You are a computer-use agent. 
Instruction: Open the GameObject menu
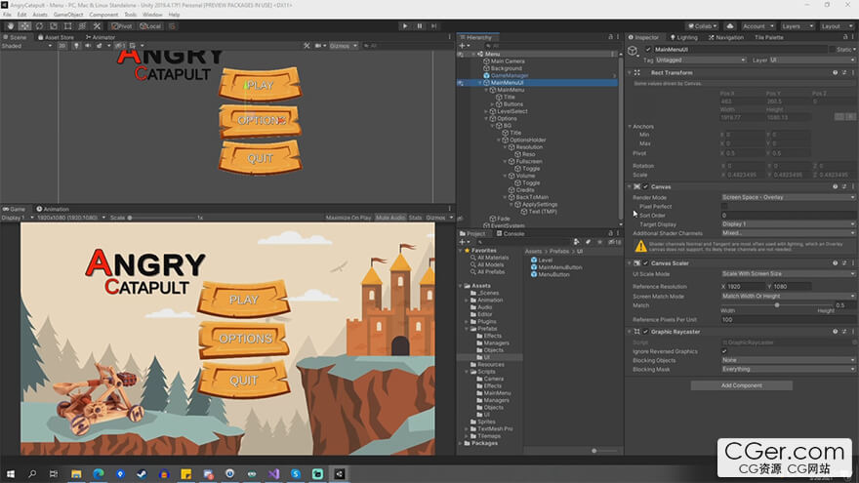(x=67, y=15)
